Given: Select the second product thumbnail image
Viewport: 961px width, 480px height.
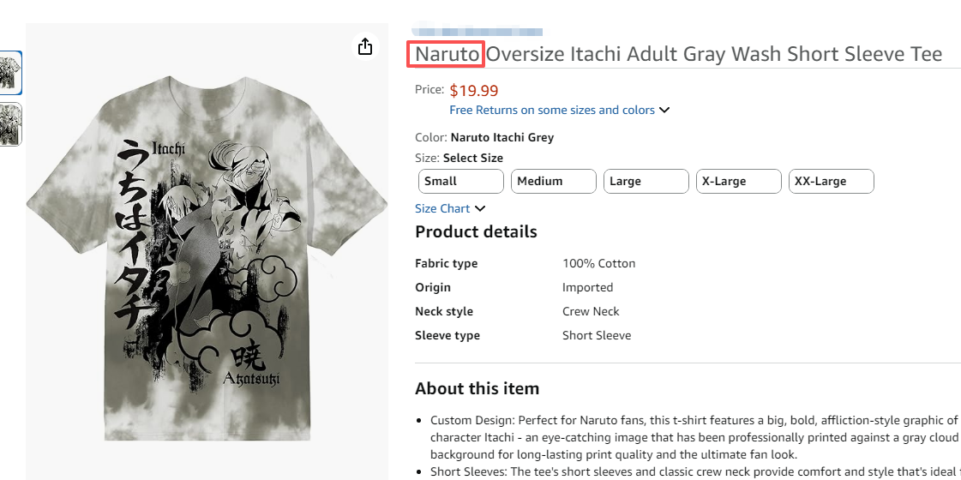Looking at the screenshot, I should [x=10, y=124].
